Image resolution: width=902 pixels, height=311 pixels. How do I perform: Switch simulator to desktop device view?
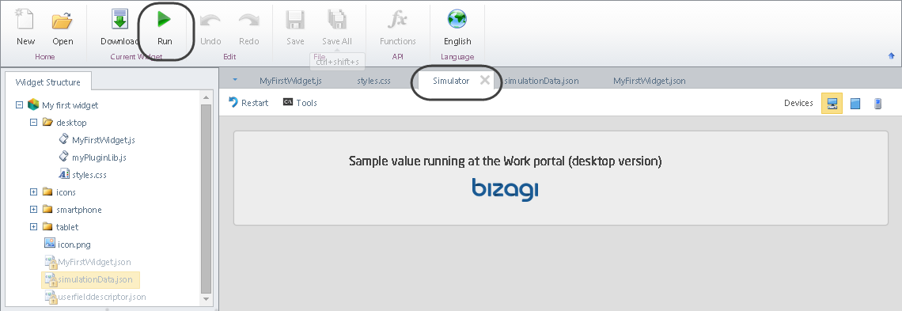coord(832,104)
